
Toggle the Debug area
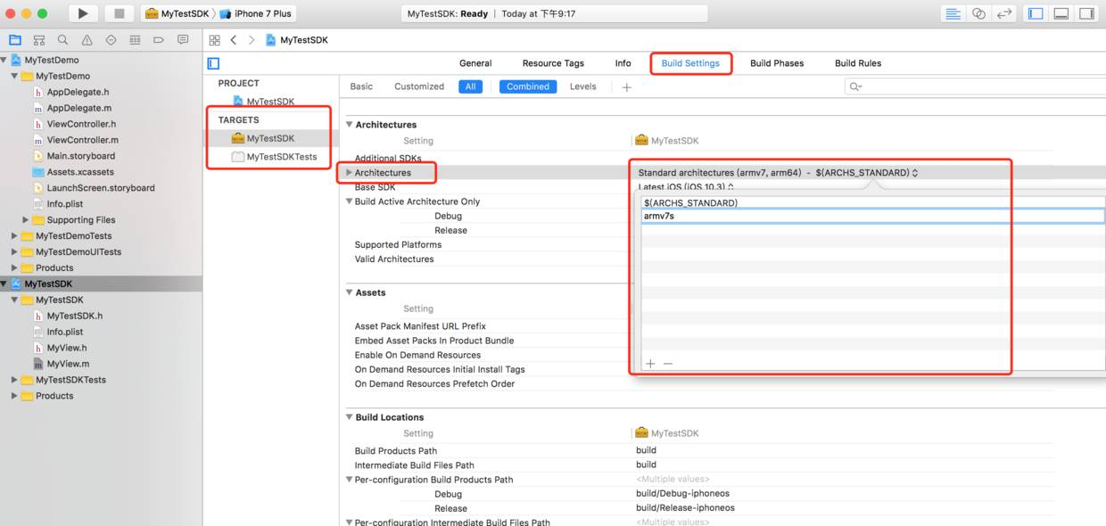point(1061,13)
